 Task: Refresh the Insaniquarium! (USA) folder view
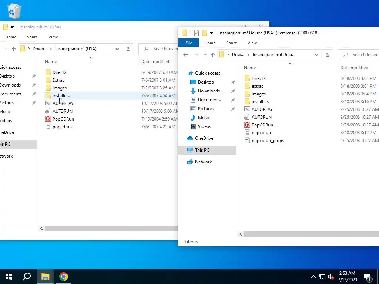click(x=128, y=49)
